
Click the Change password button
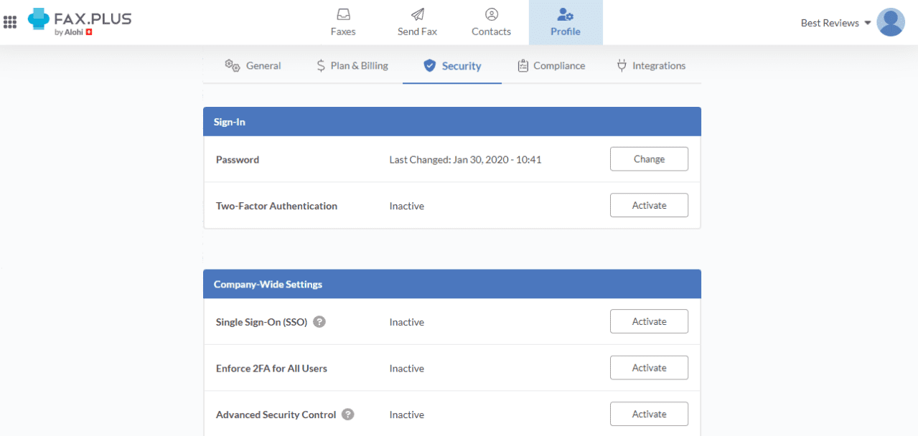click(648, 158)
